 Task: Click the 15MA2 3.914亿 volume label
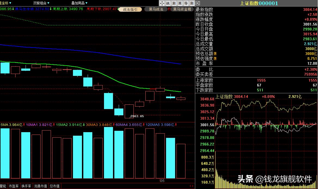69,125
